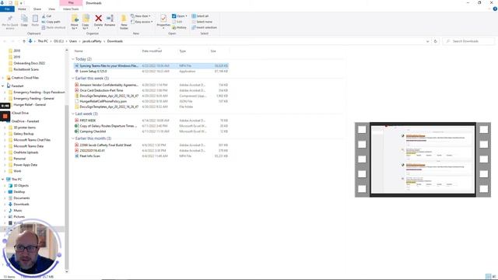
Task: Sort files by Date modified column
Action: 152,51
